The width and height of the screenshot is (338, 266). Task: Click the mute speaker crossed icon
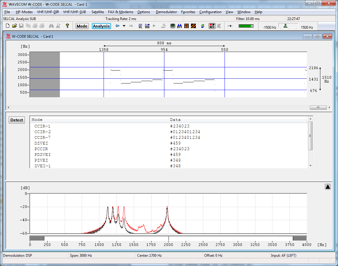(219, 26)
